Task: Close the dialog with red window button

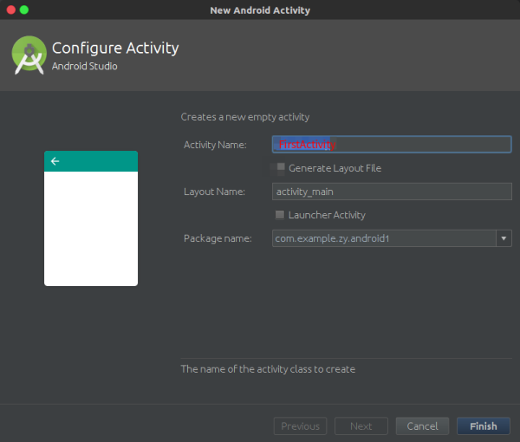Action: click(x=11, y=10)
